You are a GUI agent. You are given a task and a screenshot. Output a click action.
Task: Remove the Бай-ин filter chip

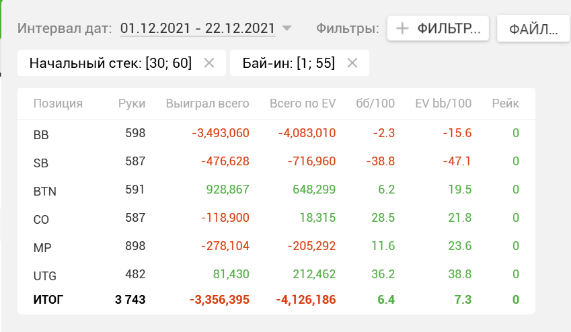pyautogui.click(x=352, y=63)
